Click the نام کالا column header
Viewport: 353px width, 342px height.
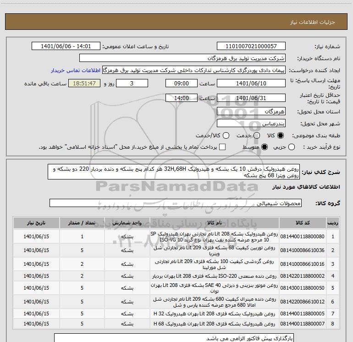point(215,223)
